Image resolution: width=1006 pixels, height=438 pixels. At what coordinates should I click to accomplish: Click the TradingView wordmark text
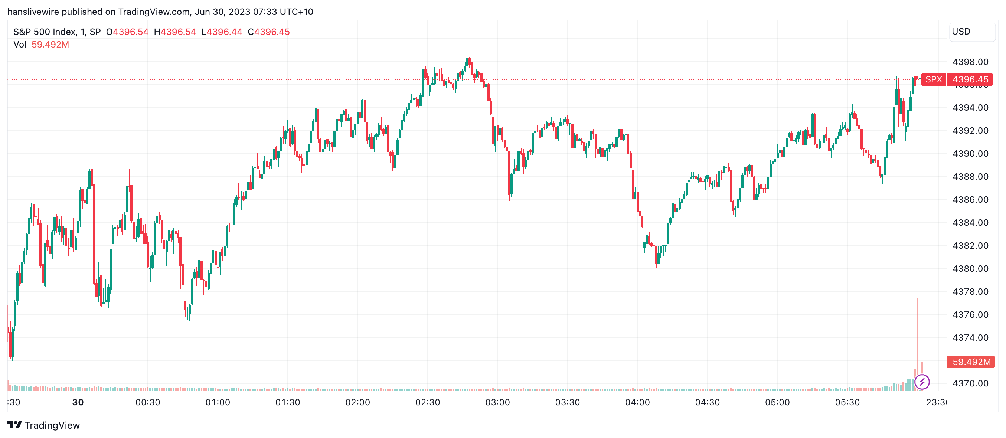(x=52, y=425)
